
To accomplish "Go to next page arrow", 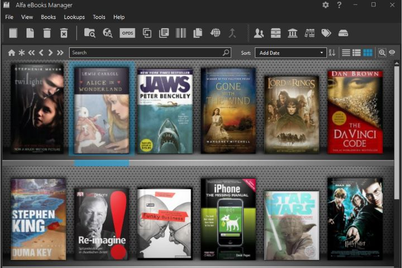I will [50, 53].
